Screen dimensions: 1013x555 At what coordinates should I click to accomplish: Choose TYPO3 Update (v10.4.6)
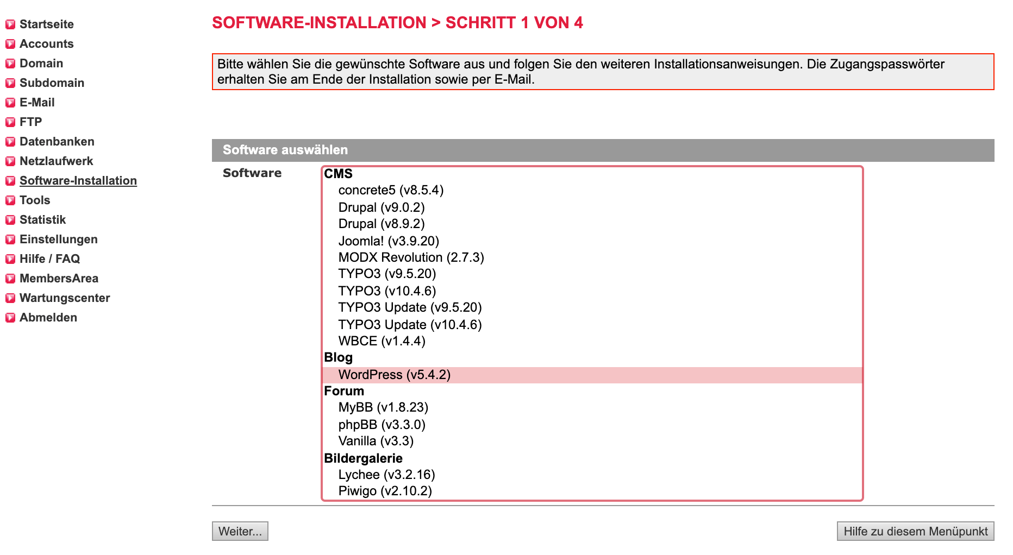click(592, 324)
